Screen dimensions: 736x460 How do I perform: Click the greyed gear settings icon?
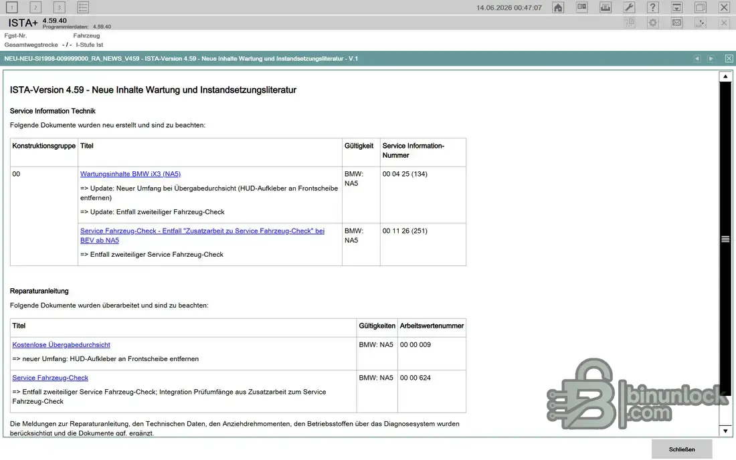653,23
